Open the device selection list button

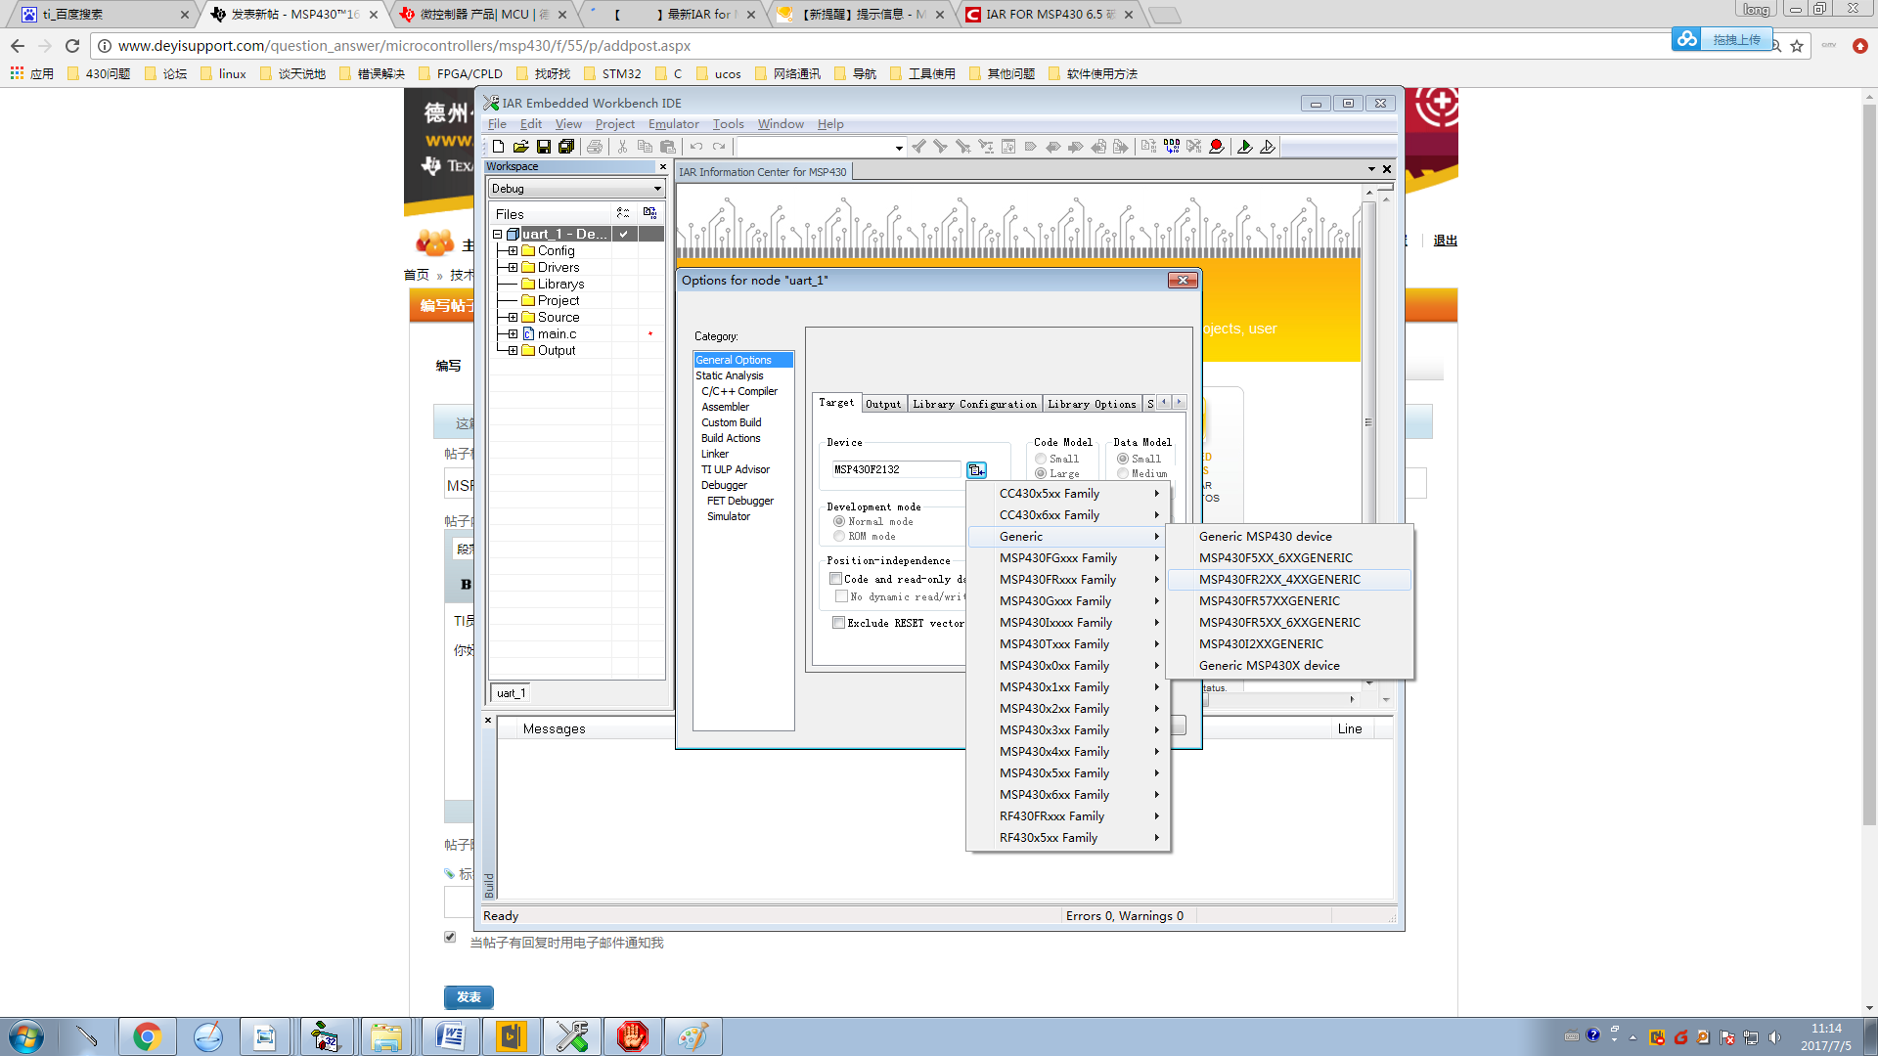(976, 470)
